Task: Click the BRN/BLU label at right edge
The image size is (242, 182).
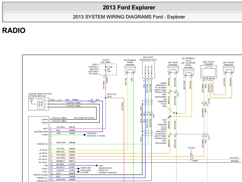Action: [x=235, y=161]
